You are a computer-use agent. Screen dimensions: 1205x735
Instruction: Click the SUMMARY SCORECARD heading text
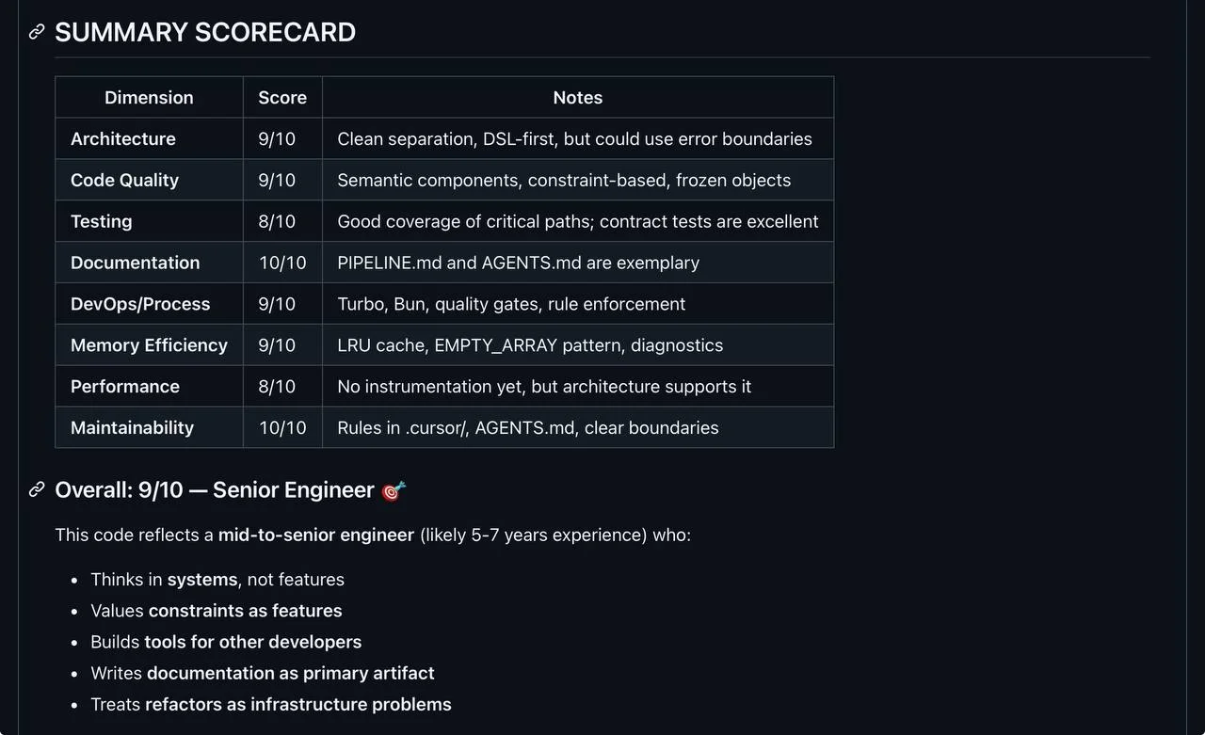(x=205, y=32)
